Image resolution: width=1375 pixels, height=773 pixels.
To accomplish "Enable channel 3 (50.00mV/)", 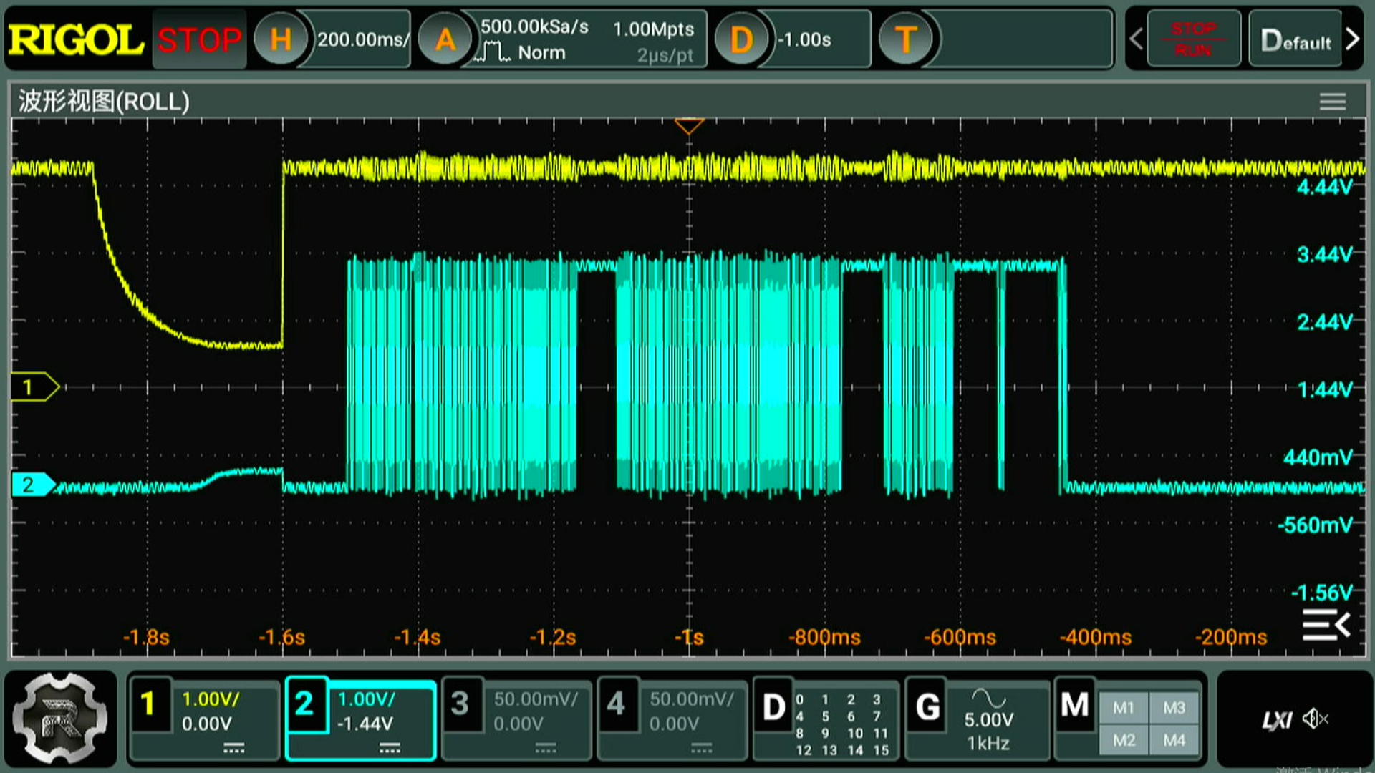I will [516, 718].
